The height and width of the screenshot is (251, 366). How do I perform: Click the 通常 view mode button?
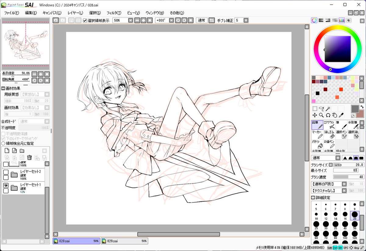tap(202, 20)
